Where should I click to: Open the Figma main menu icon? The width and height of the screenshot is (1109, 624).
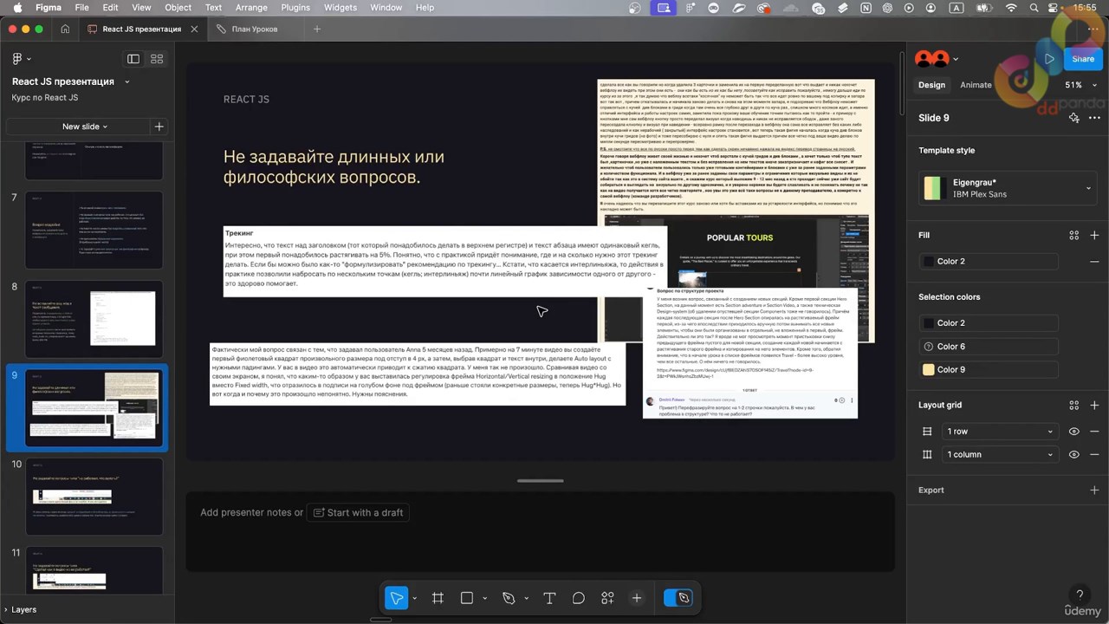point(19,59)
